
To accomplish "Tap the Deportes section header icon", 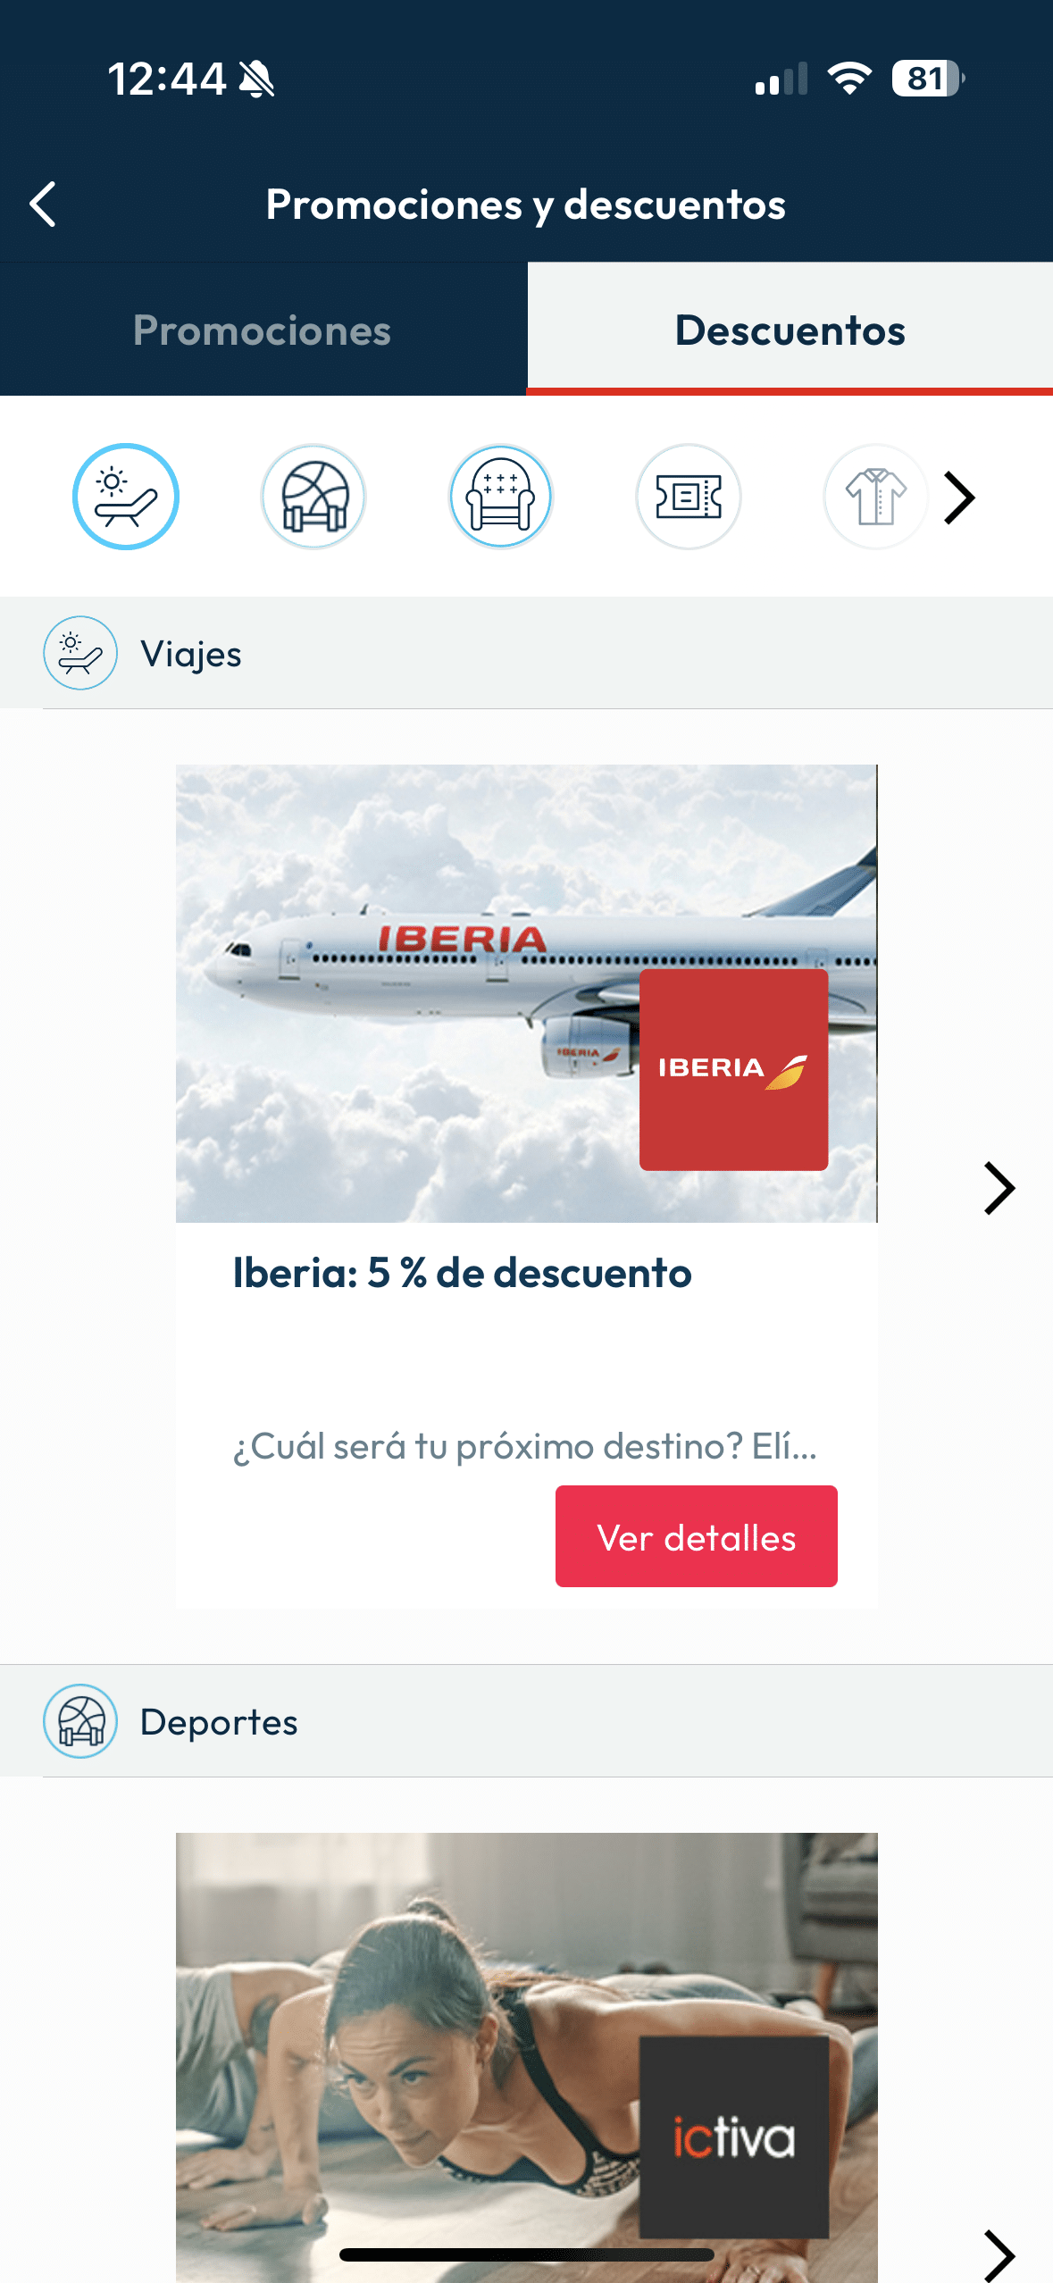I will click(x=80, y=1721).
